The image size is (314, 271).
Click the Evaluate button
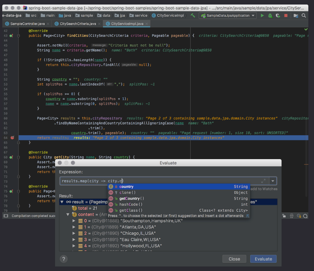[x=263, y=259]
